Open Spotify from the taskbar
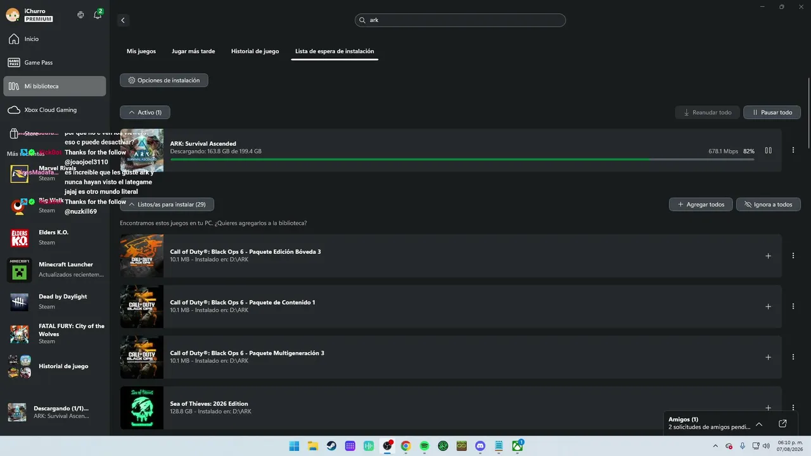The width and height of the screenshot is (811, 456). point(425,446)
